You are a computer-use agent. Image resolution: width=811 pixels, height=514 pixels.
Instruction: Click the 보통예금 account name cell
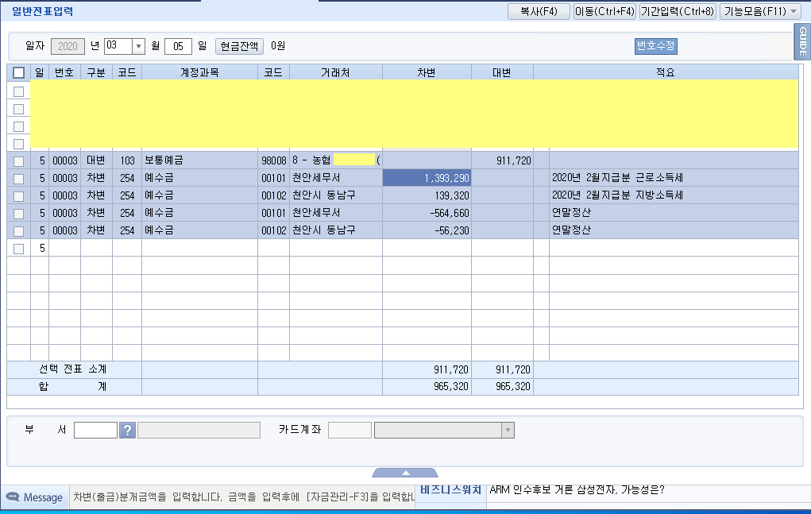click(x=199, y=160)
